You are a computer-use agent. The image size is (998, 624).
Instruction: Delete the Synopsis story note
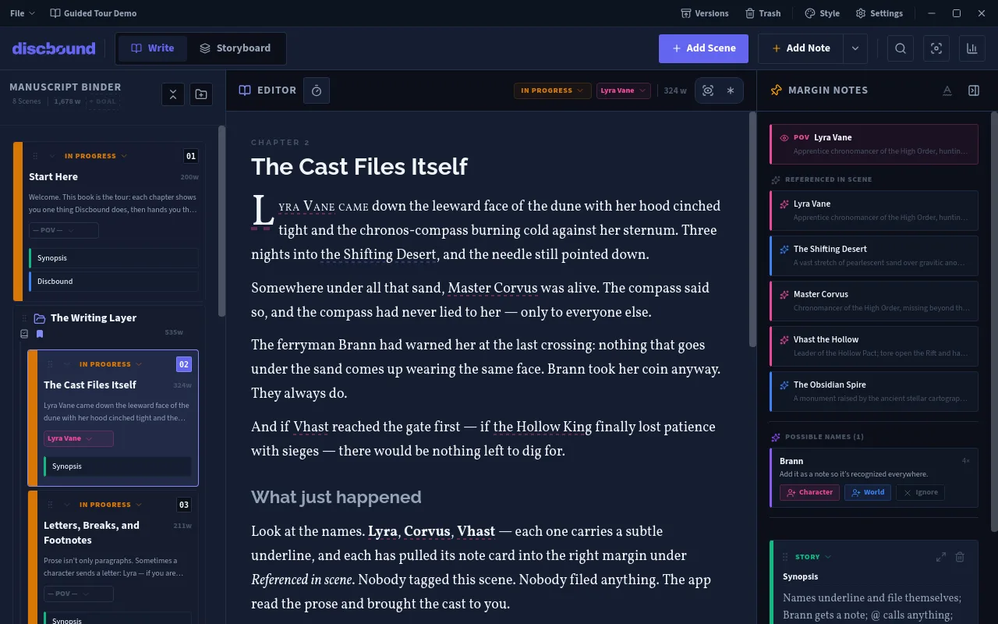[x=960, y=557]
